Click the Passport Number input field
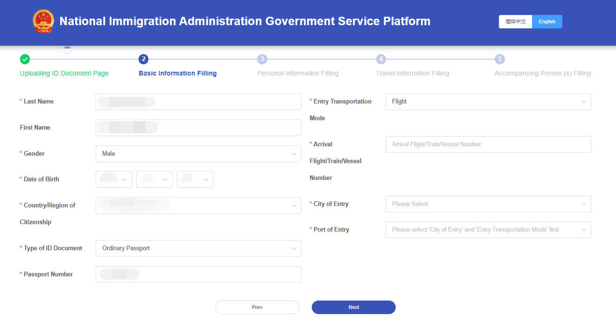 (198, 274)
